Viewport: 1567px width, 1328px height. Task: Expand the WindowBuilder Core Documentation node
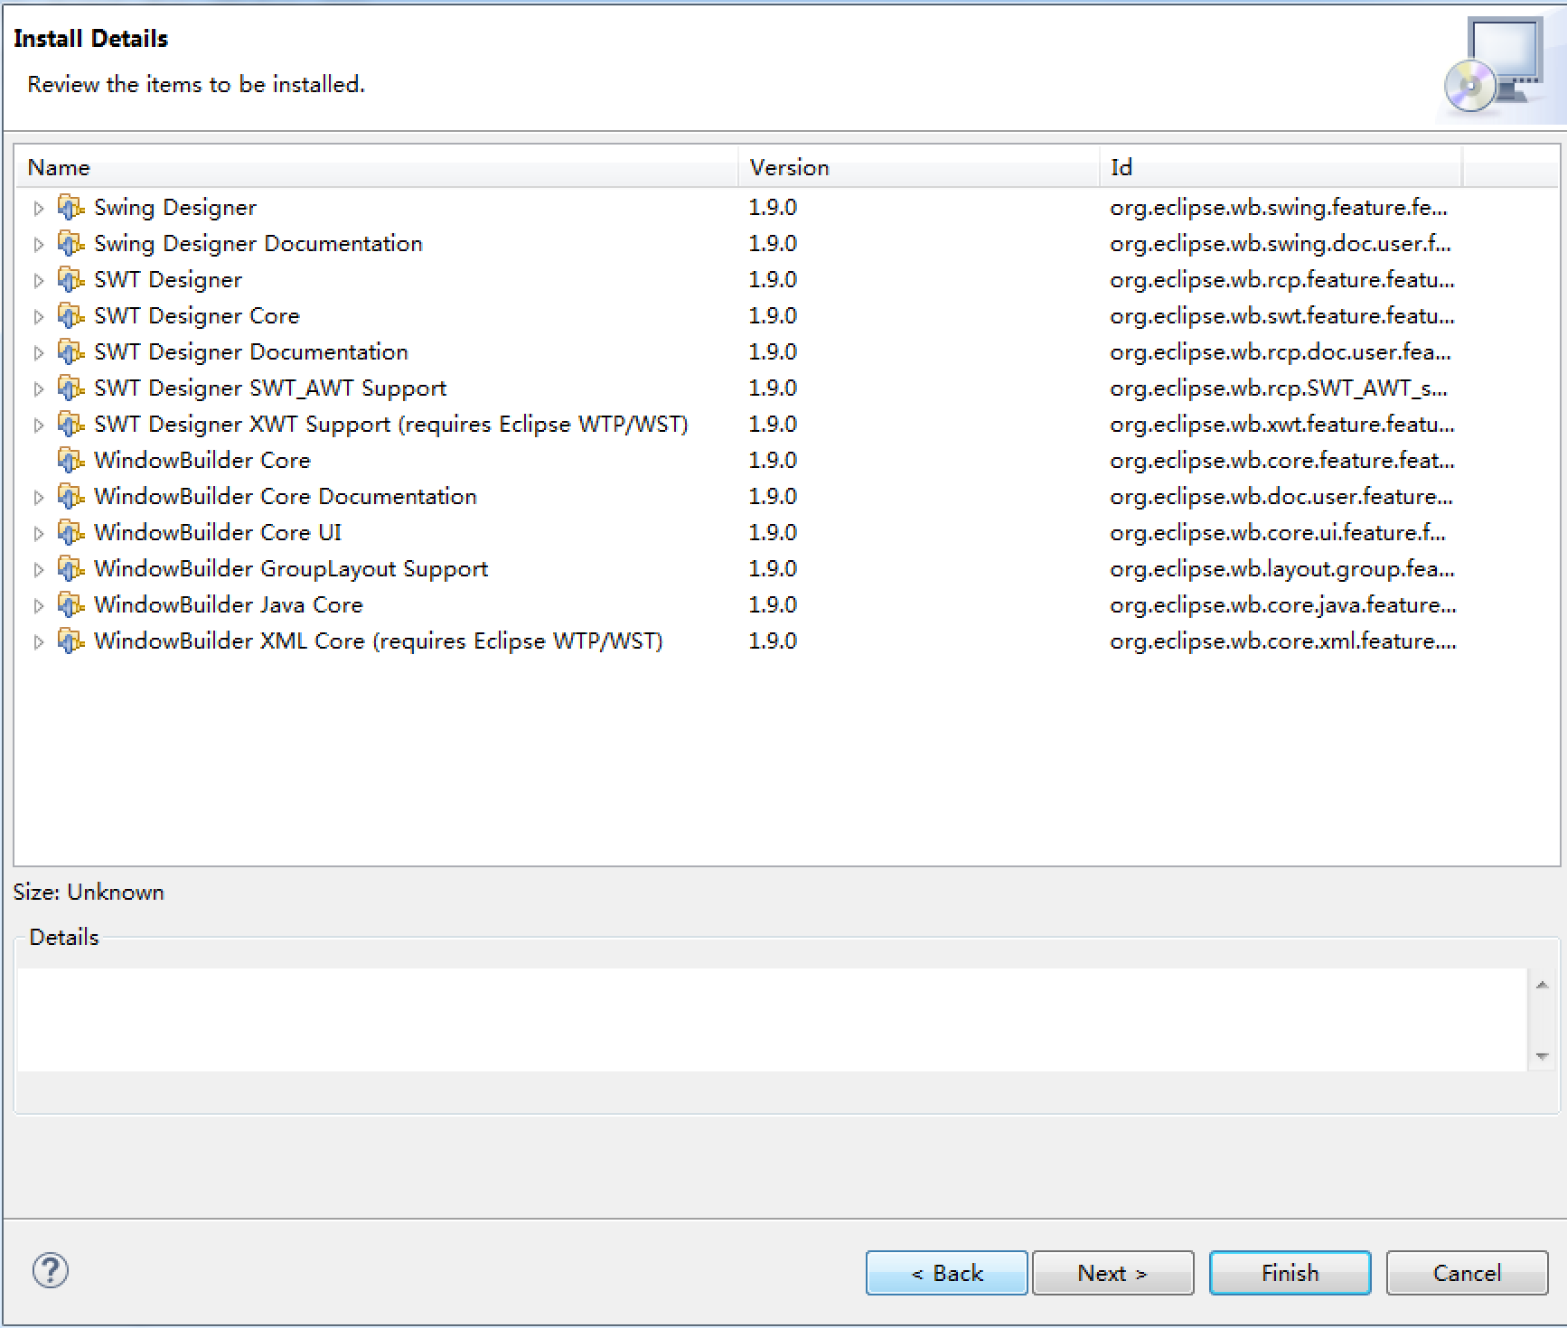38,498
